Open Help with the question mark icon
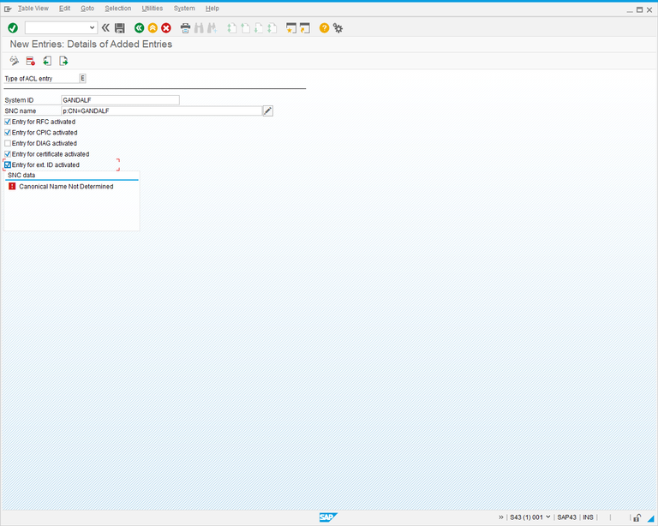This screenshot has height=526, width=658. click(x=324, y=28)
